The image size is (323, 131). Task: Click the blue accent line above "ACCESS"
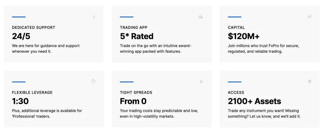pyautogui.click(x=234, y=82)
